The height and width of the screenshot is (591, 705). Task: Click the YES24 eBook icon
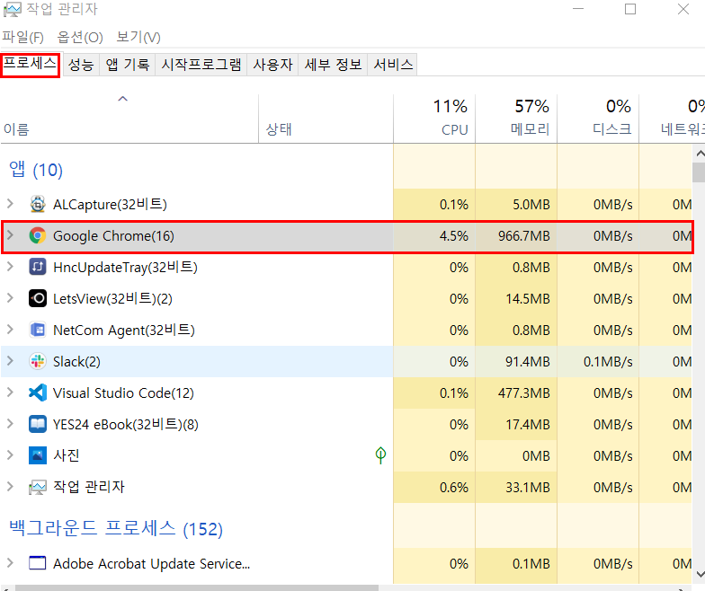38,424
